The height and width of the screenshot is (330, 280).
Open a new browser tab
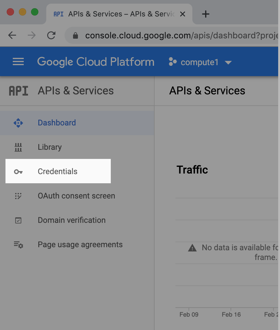206,14
